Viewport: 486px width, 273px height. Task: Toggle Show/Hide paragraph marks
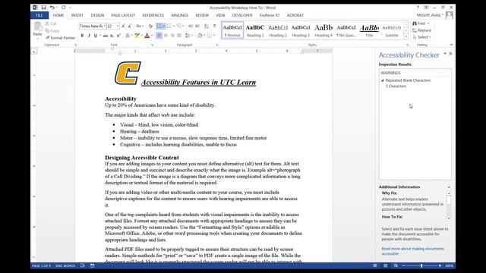(215, 27)
